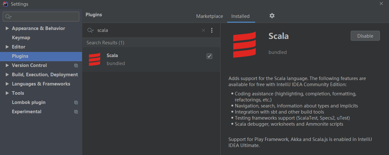Screen dimensions: 389x155
Task: Expand Build, Execution, Deployment section
Action: [7, 75]
